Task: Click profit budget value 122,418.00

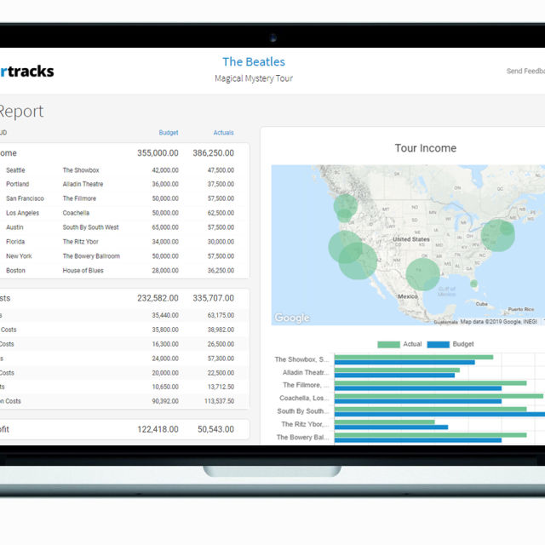Action: [158, 429]
